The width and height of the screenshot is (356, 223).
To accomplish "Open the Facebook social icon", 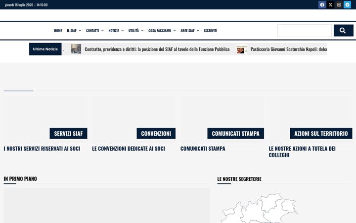I will point(322,5).
